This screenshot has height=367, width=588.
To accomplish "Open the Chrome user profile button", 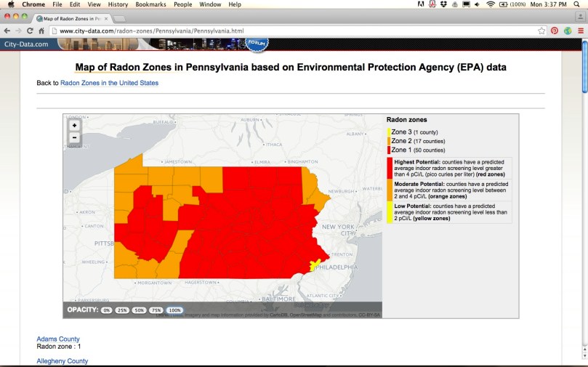I will click(580, 17).
